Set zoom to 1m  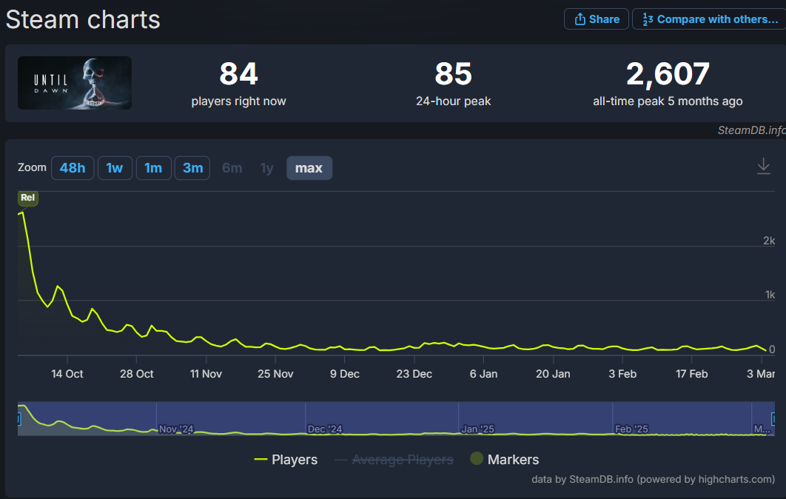tap(153, 168)
